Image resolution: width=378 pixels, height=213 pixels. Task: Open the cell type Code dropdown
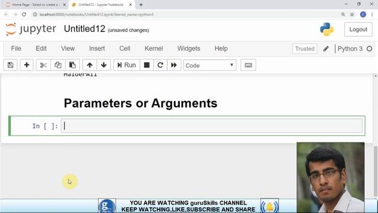pyautogui.click(x=210, y=65)
